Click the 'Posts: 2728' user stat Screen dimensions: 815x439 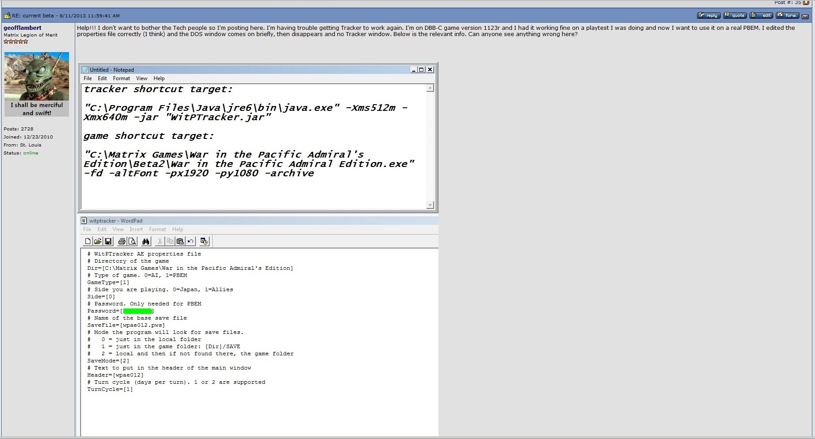19,129
